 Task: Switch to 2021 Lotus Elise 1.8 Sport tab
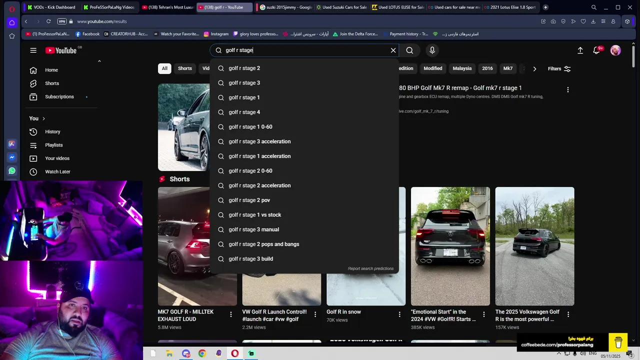click(x=510, y=7)
